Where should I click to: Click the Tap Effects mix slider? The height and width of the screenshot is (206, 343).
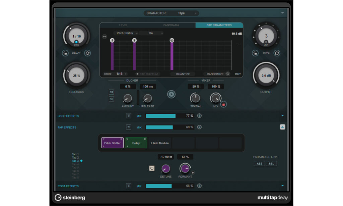(x=170, y=127)
